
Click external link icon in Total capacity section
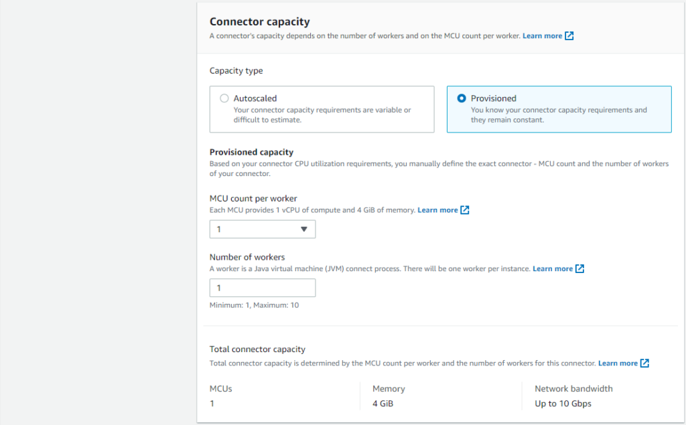coord(644,363)
